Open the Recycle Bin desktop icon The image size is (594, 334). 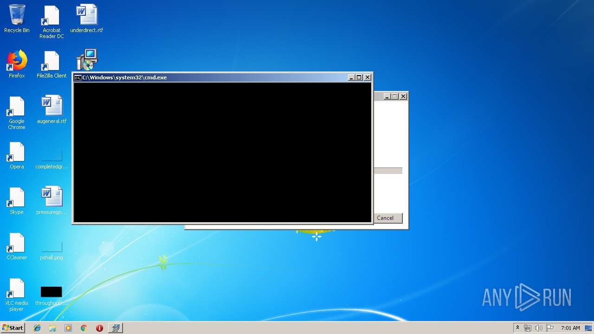point(17,19)
